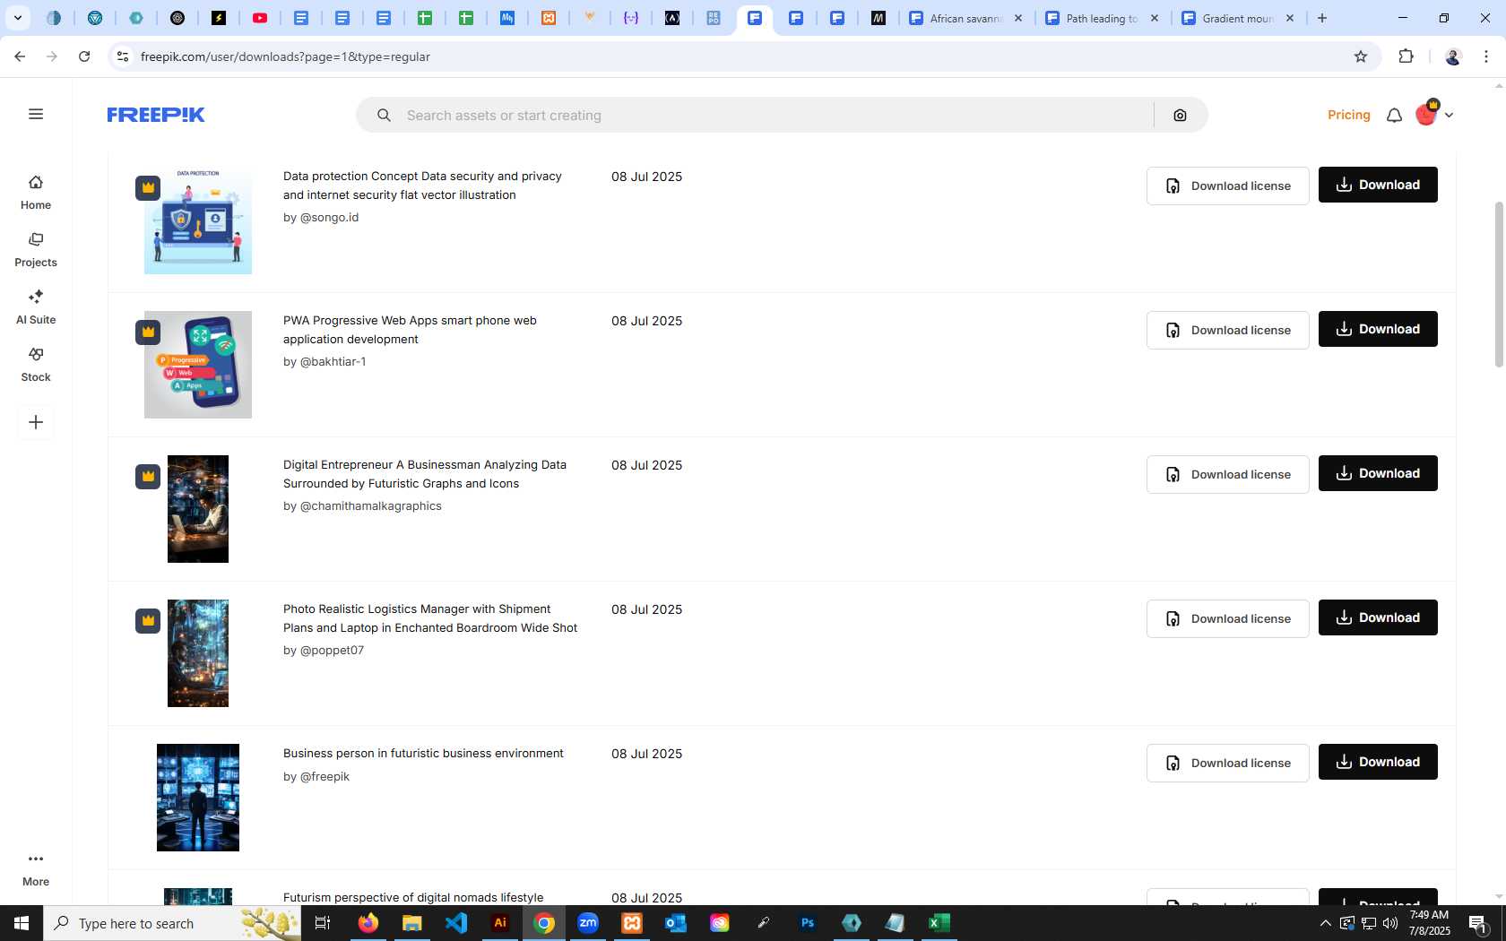Click premium crown on Digital Entrepreneur item
Screen dimensions: 1506x941
(148, 476)
